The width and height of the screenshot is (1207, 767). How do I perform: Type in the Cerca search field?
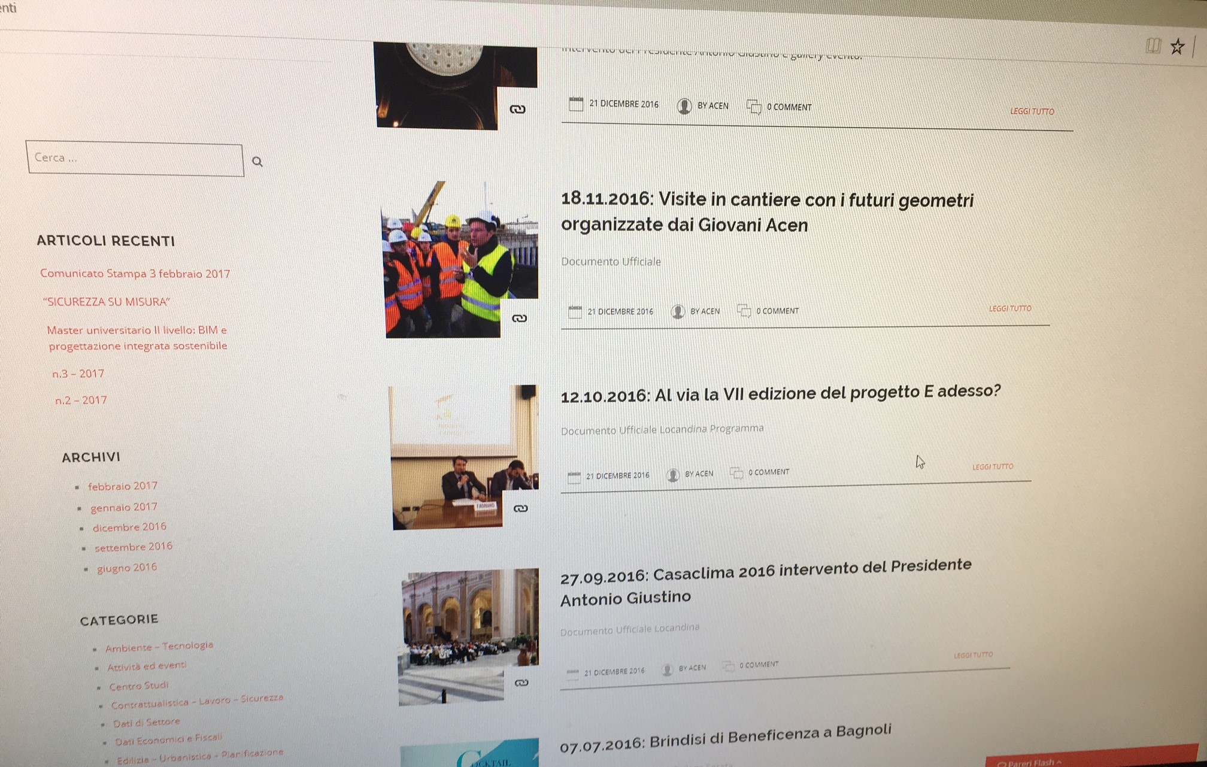pyautogui.click(x=135, y=159)
